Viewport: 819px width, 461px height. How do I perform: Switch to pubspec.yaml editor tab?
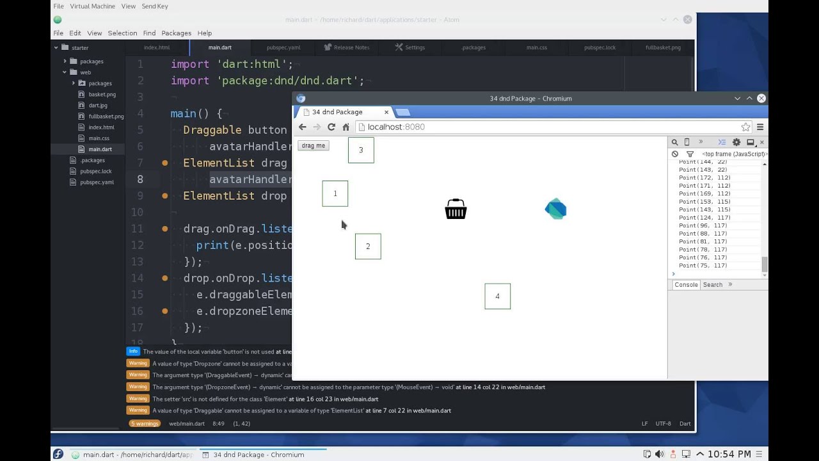[x=283, y=47]
